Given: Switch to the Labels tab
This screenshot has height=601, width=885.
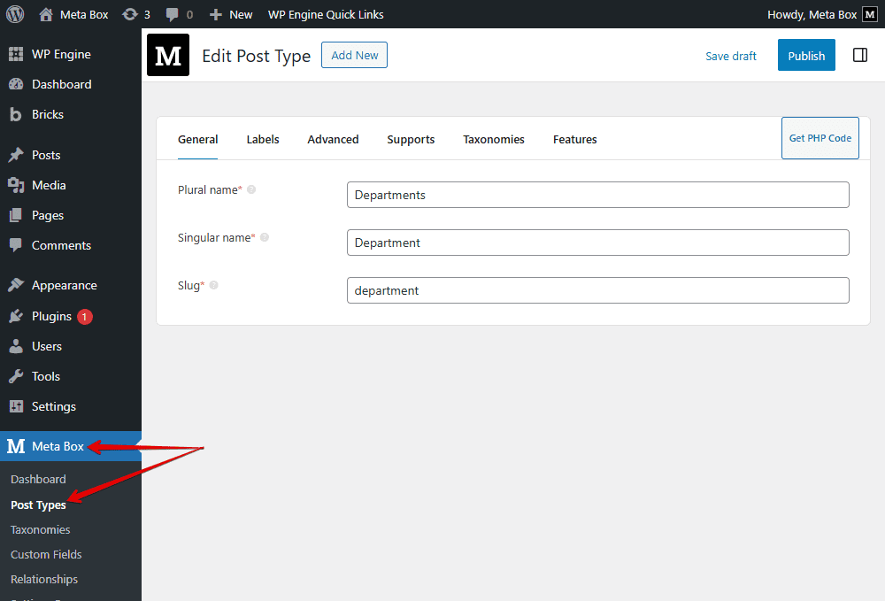Looking at the screenshot, I should coord(263,139).
